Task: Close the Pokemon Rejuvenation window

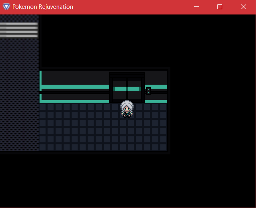Action: [243, 7]
